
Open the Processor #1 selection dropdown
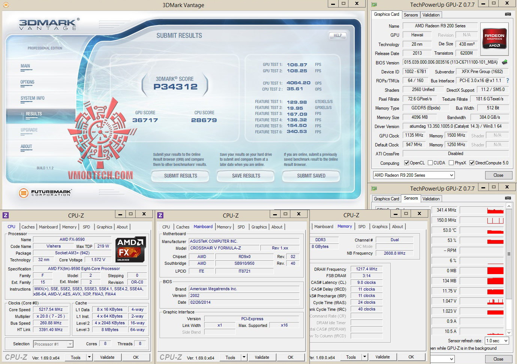(53, 344)
